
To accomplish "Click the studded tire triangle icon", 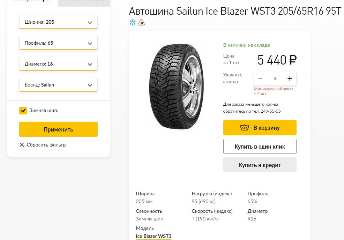I will coord(141,23).
